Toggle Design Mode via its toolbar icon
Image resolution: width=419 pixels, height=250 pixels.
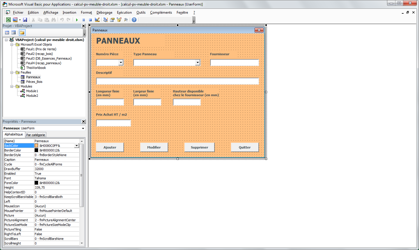[x=97, y=20]
